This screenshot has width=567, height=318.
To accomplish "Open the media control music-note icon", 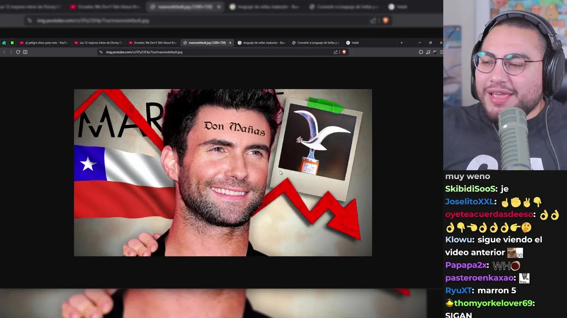I will pos(428,52).
